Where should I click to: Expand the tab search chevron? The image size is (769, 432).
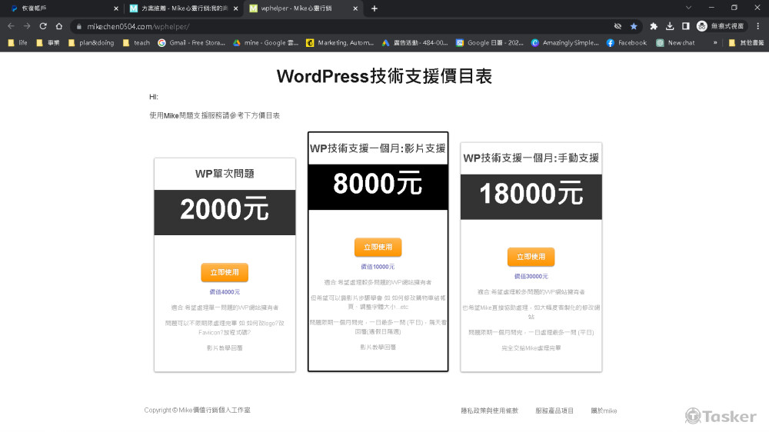[x=688, y=8]
